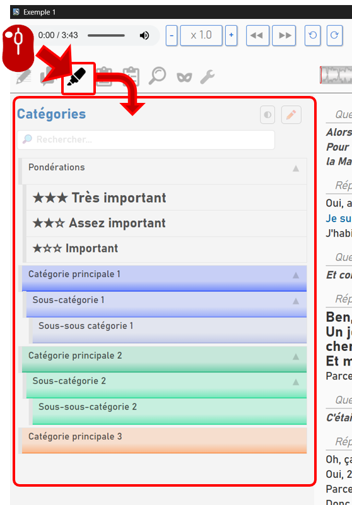The image size is (352, 505).
Task: Collapse Sous-catégorie 2 arrow
Action: [x=296, y=383]
